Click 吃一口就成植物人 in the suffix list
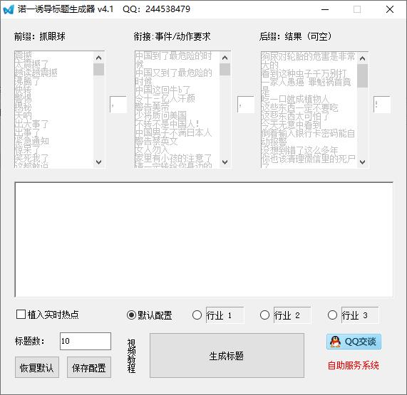Image resolution: width=407 pixels, height=395 pixels. (295, 99)
